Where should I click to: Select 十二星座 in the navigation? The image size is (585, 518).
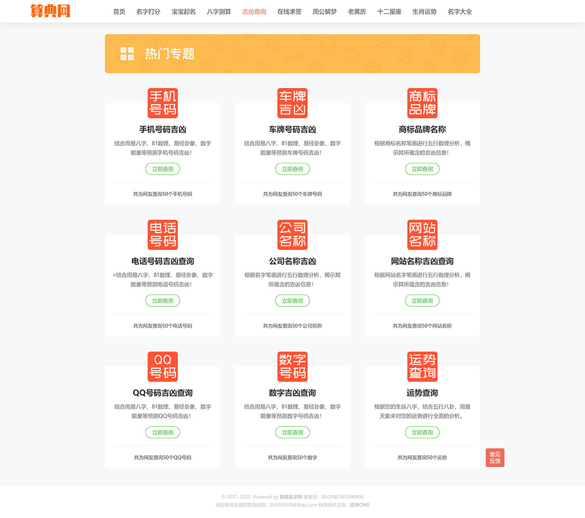pos(390,11)
